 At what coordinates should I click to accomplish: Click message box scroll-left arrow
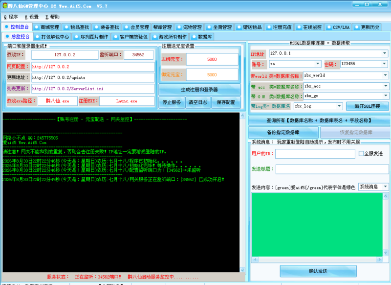click(255, 260)
